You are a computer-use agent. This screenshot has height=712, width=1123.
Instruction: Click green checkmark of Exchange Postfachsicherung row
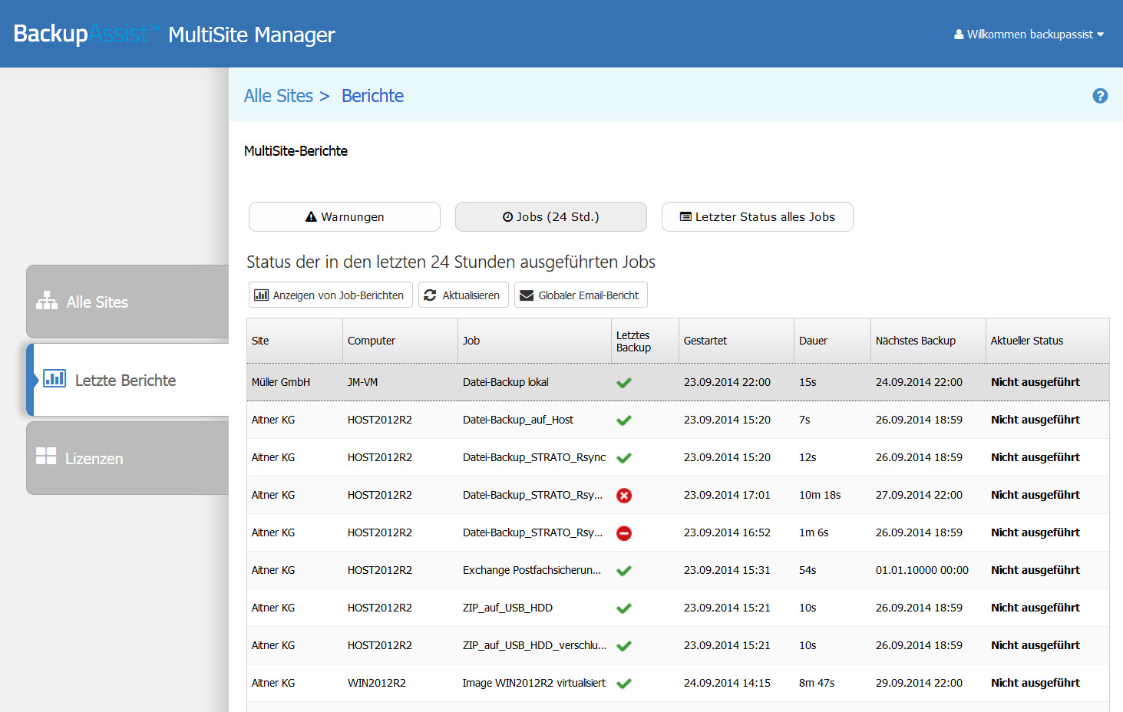pos(624,570)
